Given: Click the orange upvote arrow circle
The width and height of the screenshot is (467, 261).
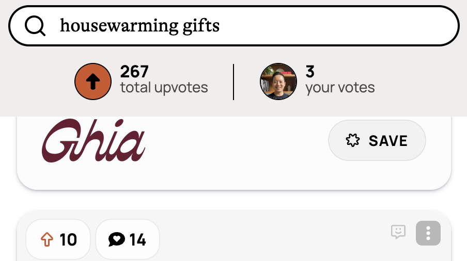Looking at the screenshot, I should (93, 81).
